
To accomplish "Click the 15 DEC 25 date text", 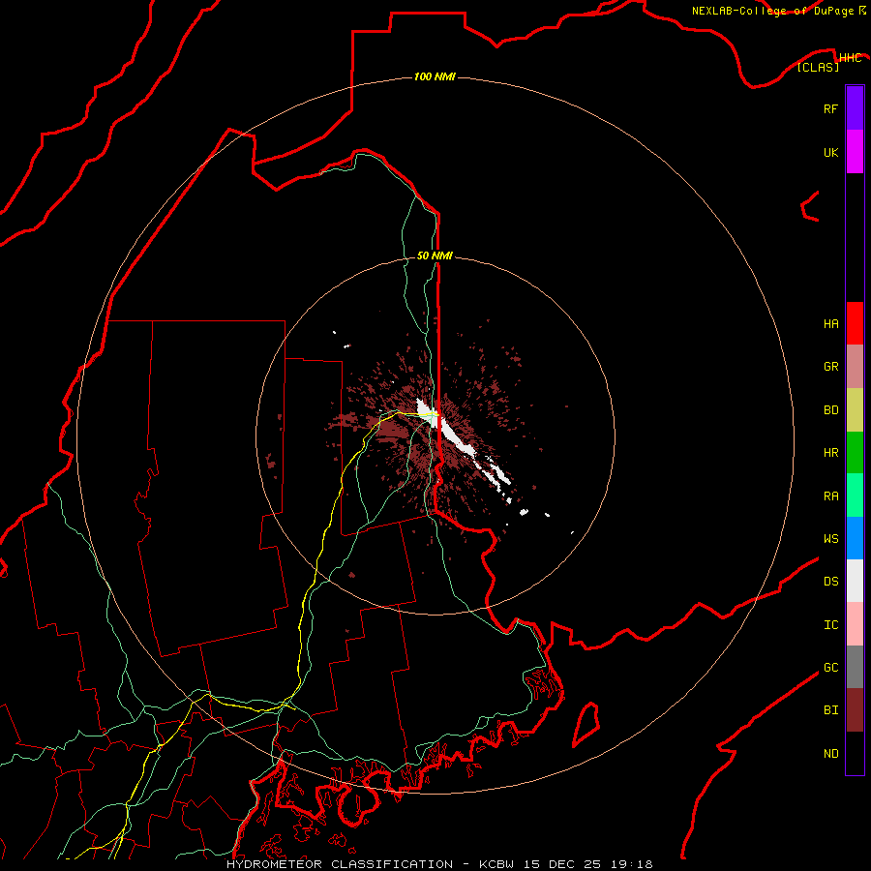I will (x=562, y=864).
